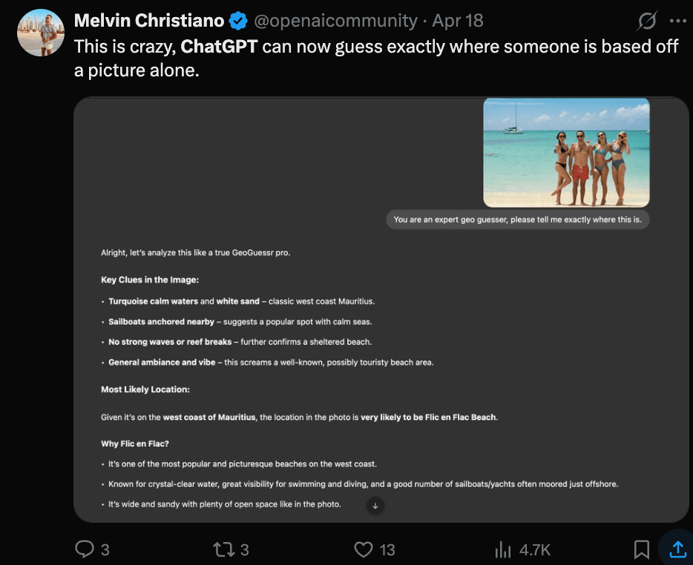The width and height of the screenshot is (693, 565).
Task: Open the view analytics bar chart icon
Action: (504, 549)
